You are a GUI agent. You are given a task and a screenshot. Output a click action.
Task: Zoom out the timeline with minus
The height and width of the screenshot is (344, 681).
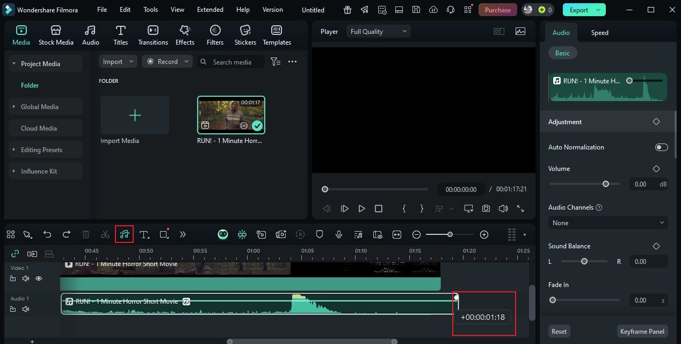(x=416, y=234)
